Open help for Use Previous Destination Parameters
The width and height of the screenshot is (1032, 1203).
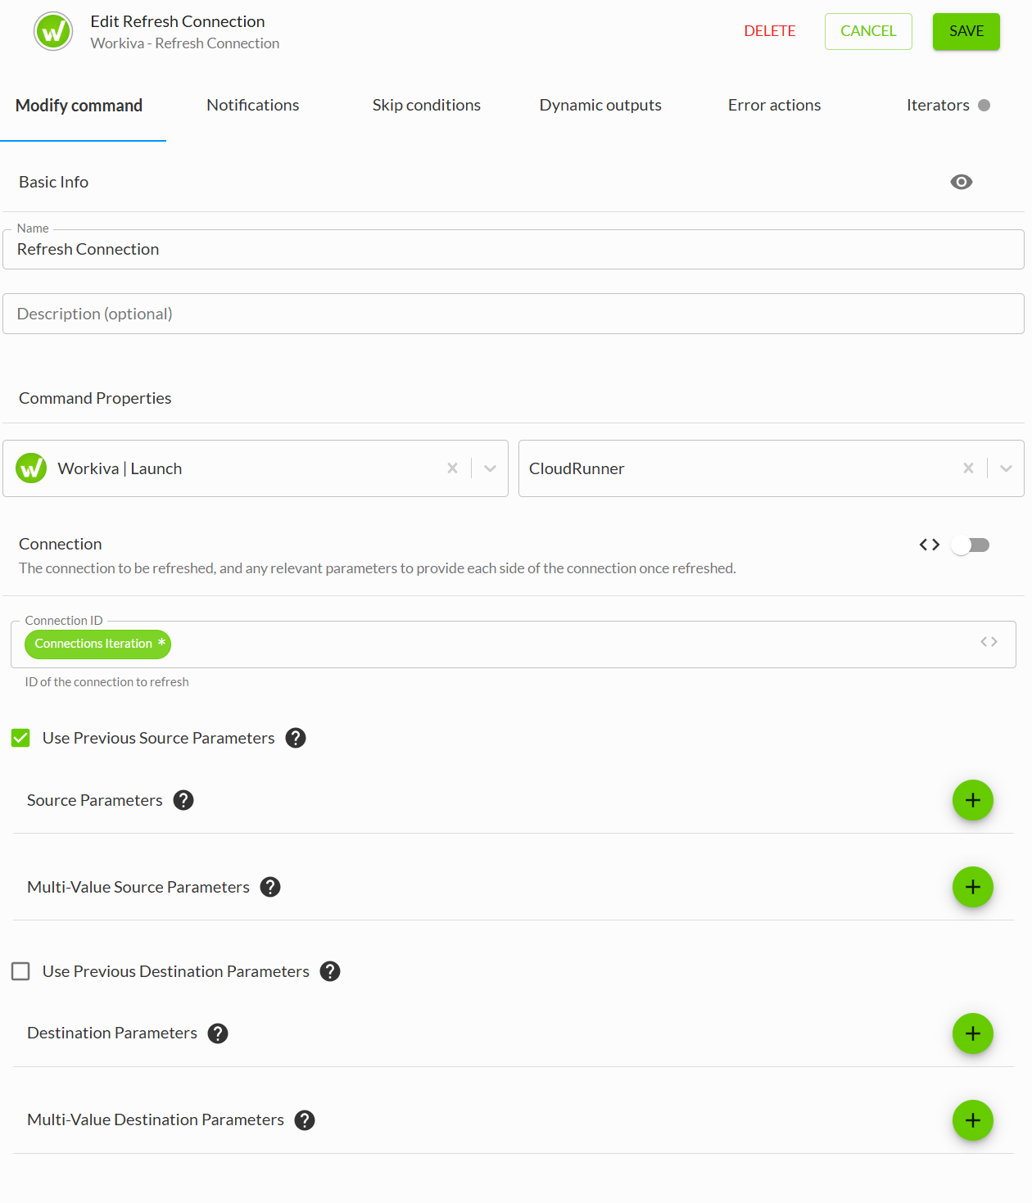pyautogui.click(x=330, y=971)
